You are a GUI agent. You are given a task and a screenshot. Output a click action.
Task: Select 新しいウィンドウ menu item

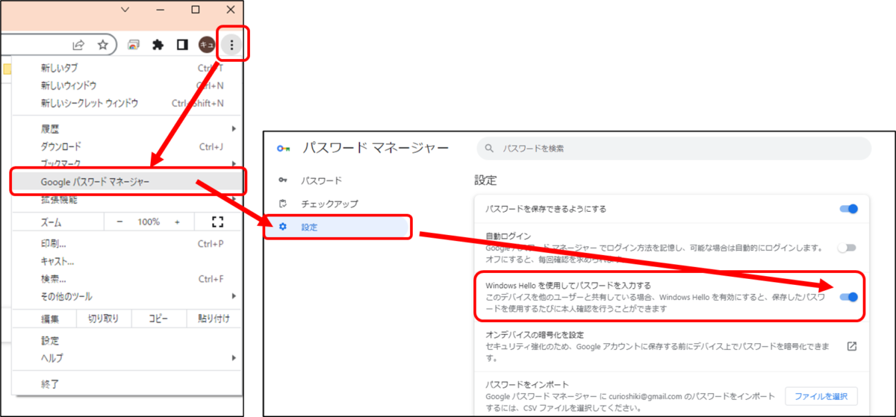coord(128,86)
